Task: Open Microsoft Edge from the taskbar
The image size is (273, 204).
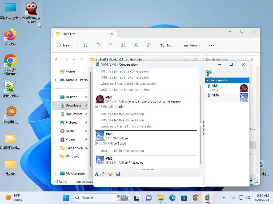Action: pyautogui.click(x=172, y=198)
